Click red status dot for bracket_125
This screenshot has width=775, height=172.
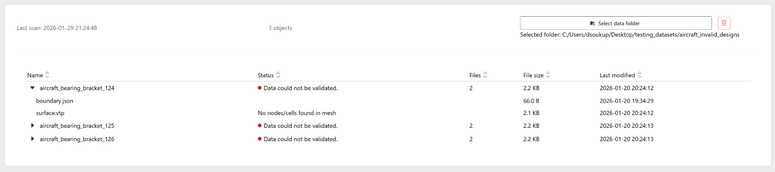point(260,126)
